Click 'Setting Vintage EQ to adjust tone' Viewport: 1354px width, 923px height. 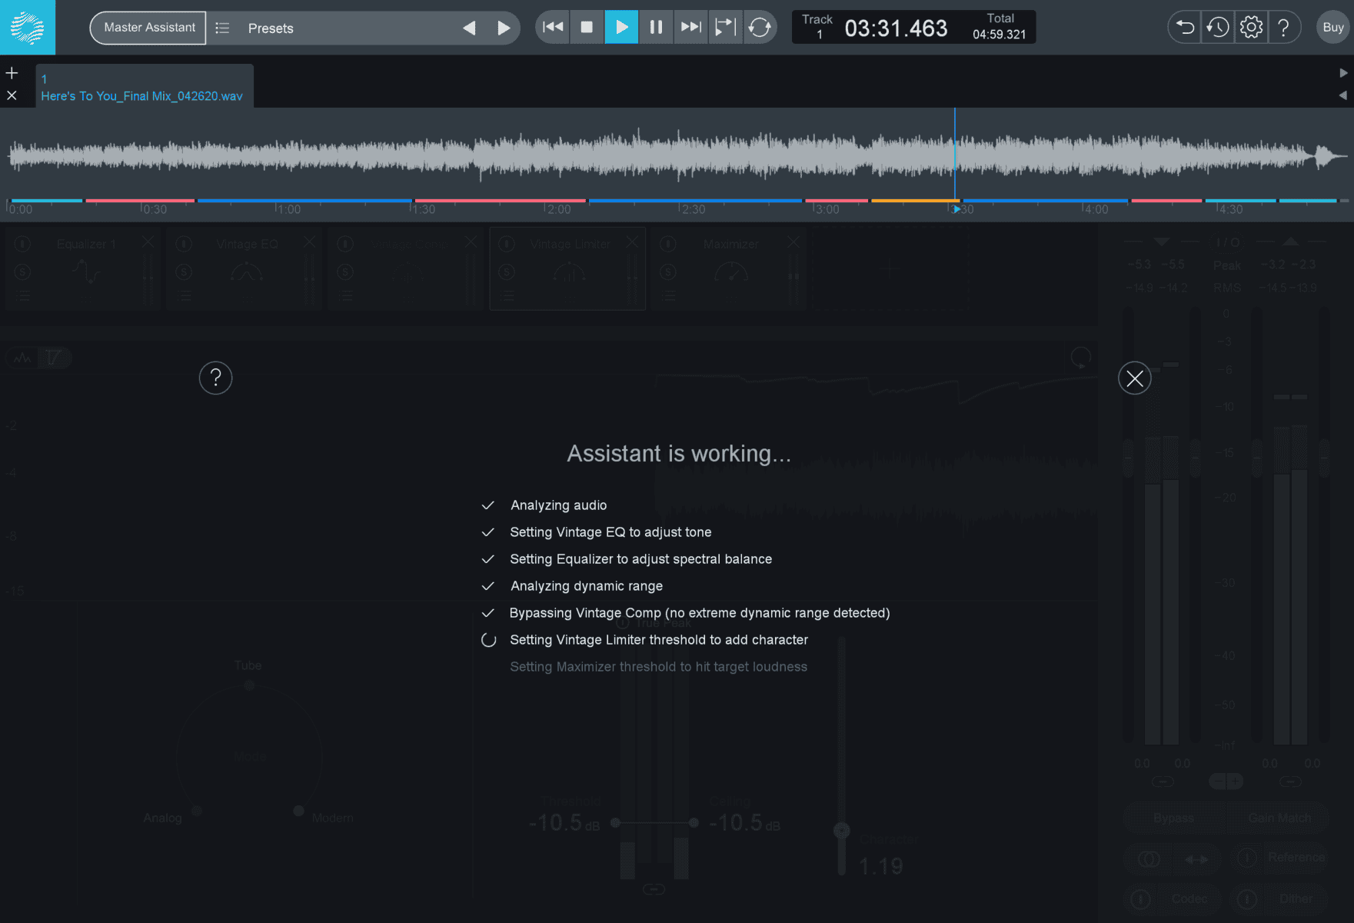click(610, 532)
